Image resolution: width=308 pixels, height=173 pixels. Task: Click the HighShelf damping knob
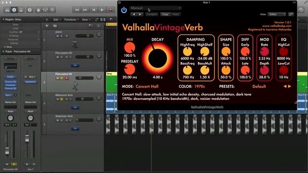(x=205, y=51)
